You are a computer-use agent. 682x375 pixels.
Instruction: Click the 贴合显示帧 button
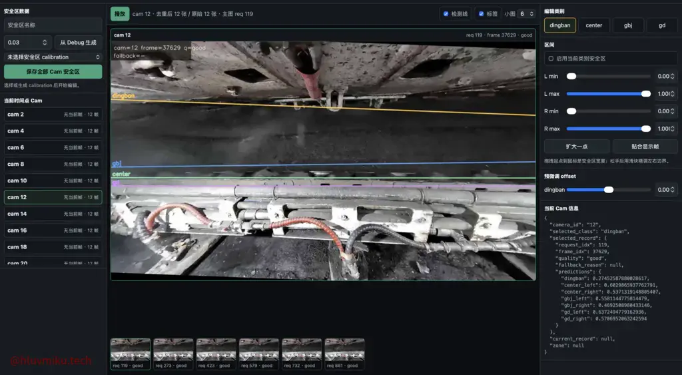coord(645,147)
